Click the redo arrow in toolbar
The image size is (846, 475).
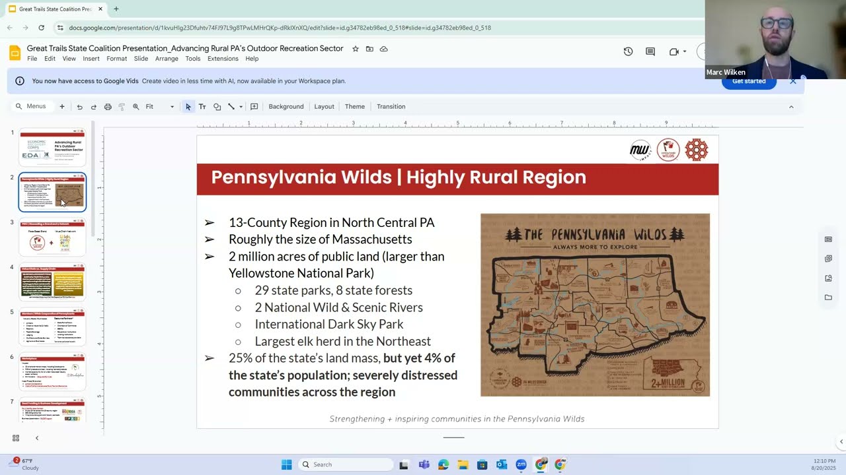coord(93,107)
